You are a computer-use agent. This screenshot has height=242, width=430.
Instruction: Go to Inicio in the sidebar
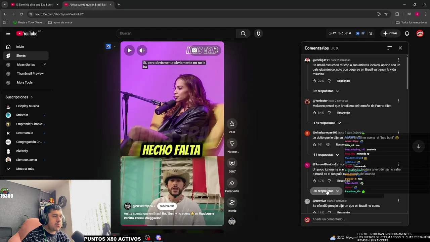point(26,47)
